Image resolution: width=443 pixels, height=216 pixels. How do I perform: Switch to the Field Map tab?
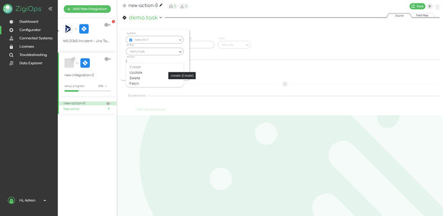(x=422, y=16)
